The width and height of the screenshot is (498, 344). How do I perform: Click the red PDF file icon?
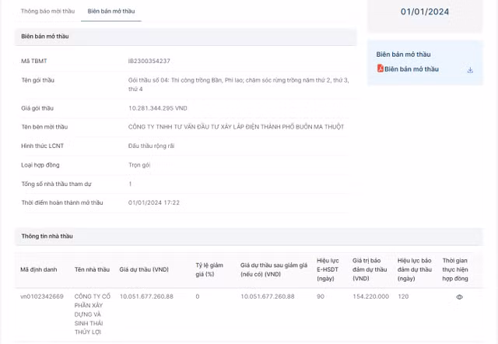pos(380,69)
